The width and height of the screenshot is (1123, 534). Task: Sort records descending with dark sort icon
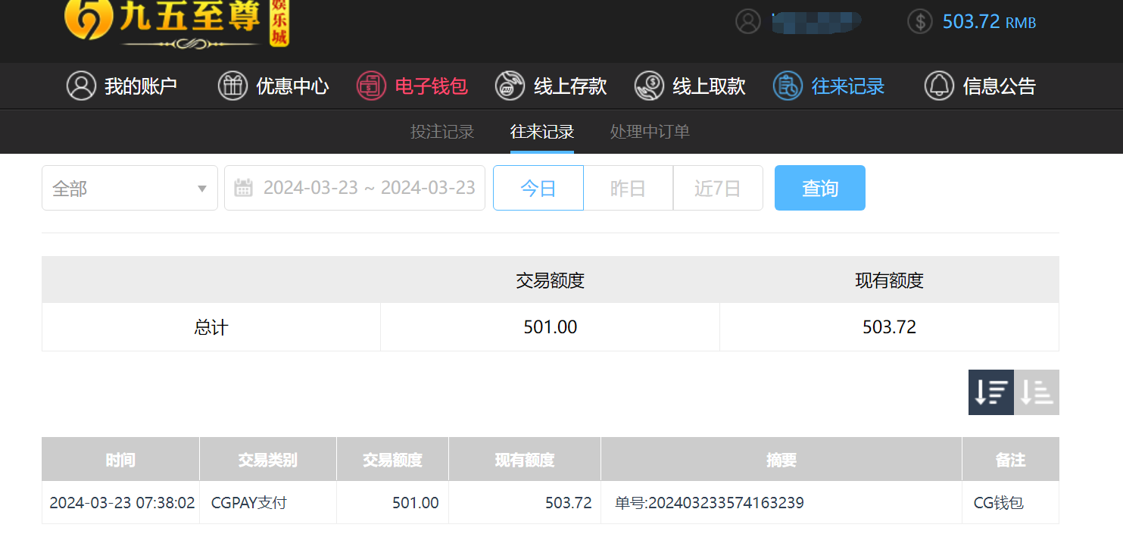pyautogui.click(x=991, y=392)
